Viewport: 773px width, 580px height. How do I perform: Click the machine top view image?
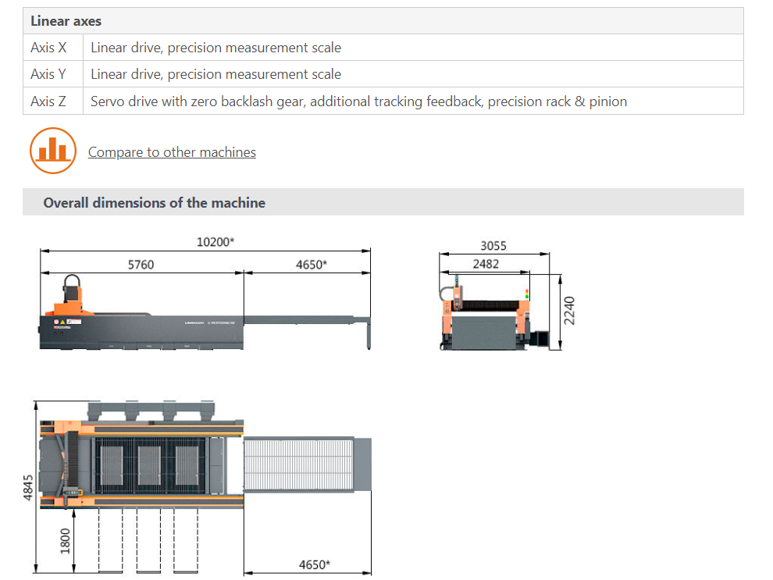click(205, 487)
